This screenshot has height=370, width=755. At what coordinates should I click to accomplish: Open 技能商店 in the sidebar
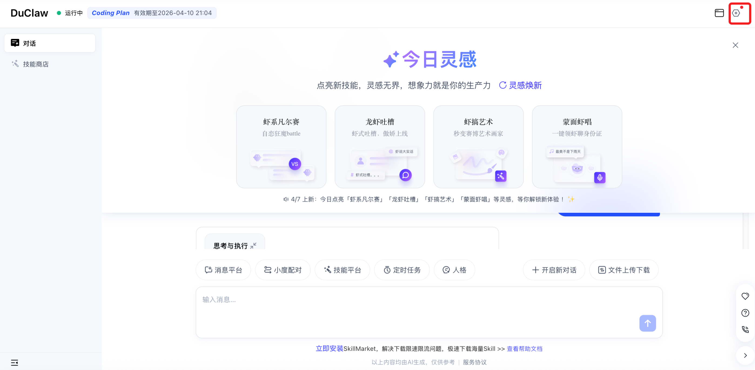[x=36, y=64]
